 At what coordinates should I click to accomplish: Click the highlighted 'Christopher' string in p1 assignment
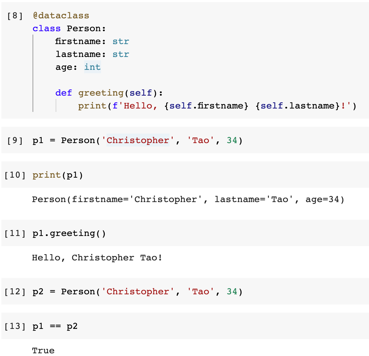click(138, 140)
